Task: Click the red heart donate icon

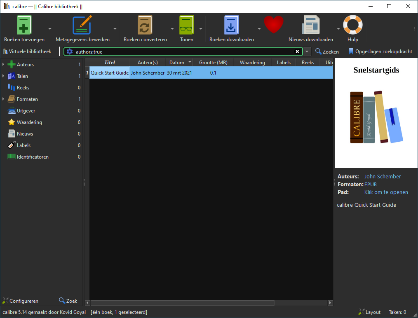Action: (x=274, y=24)
